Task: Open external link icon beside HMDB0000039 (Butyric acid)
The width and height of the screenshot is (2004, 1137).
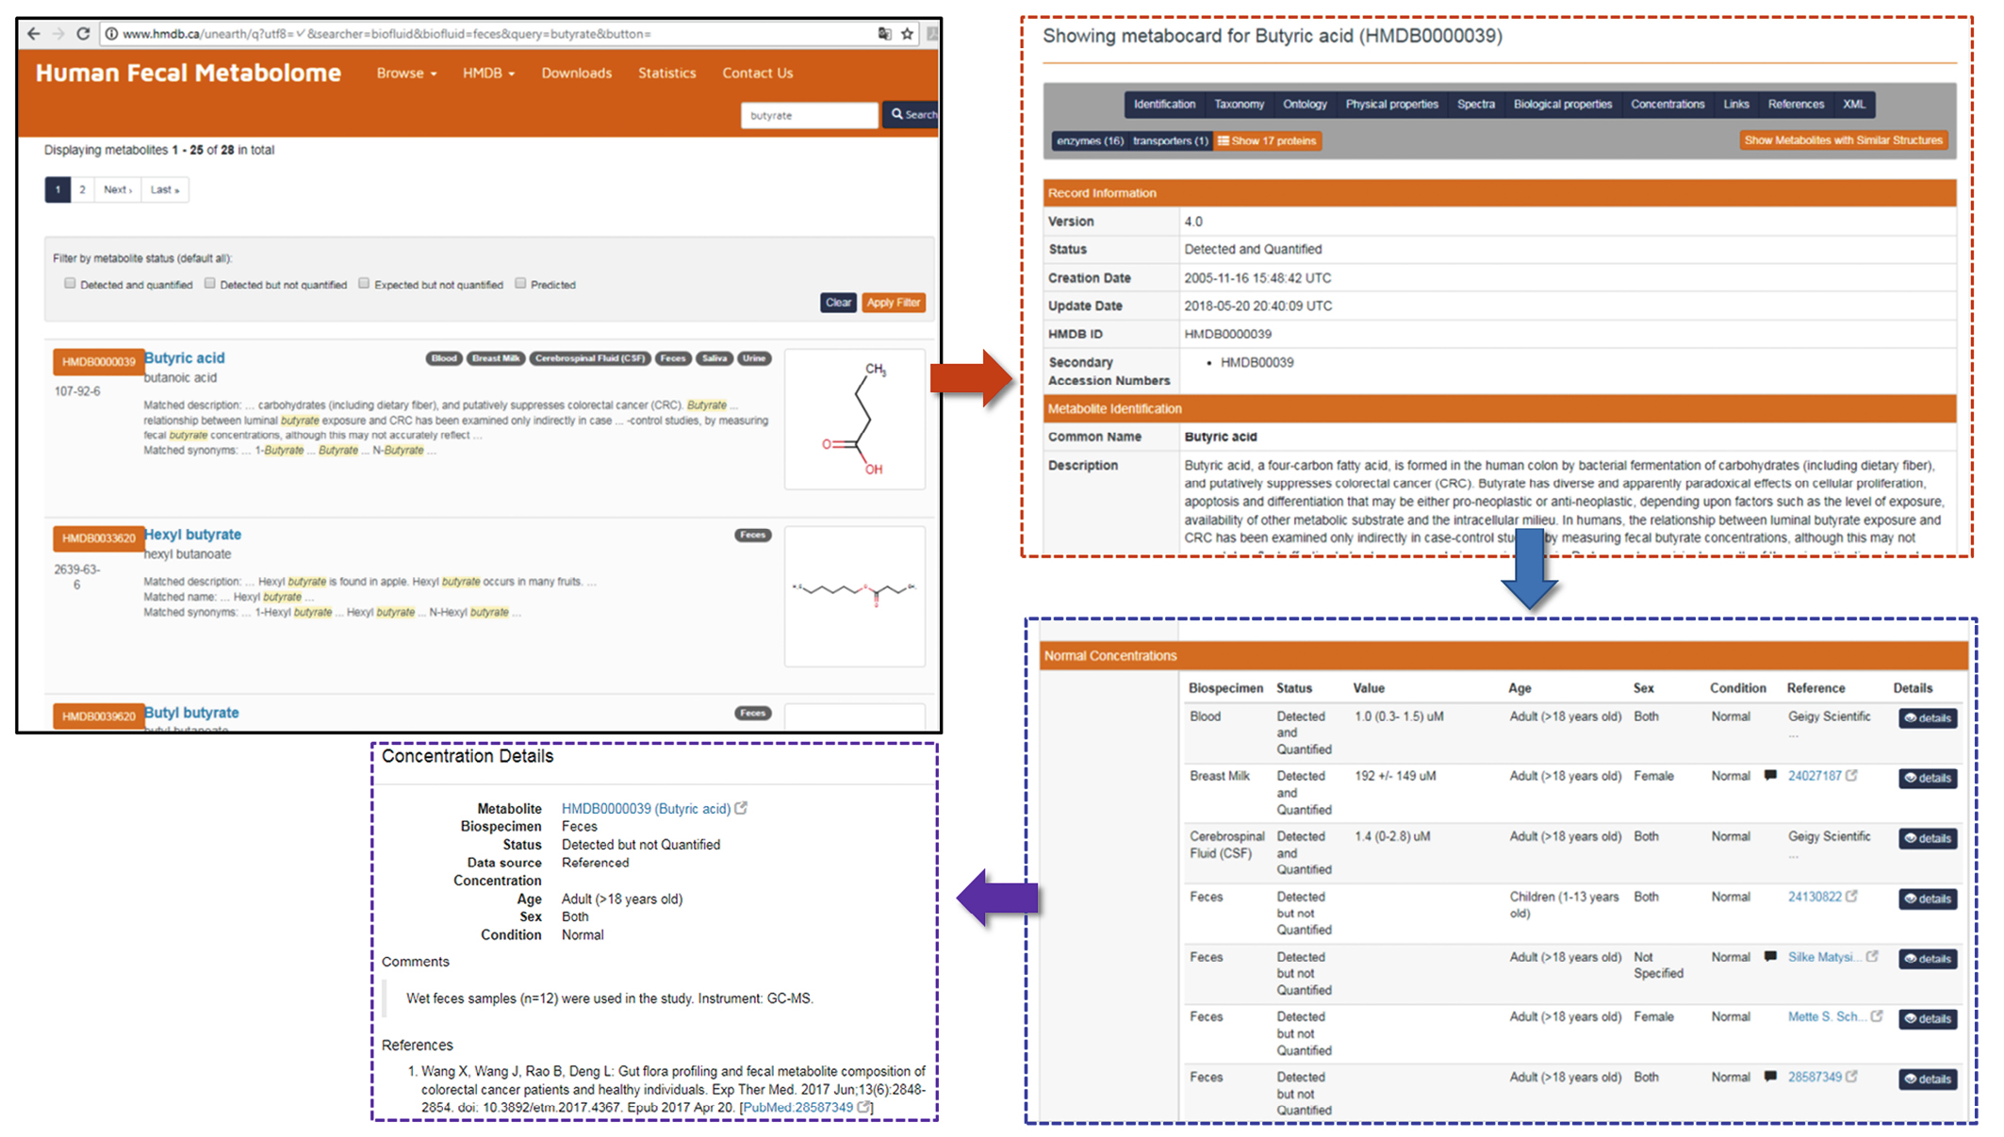Action: 742,808
